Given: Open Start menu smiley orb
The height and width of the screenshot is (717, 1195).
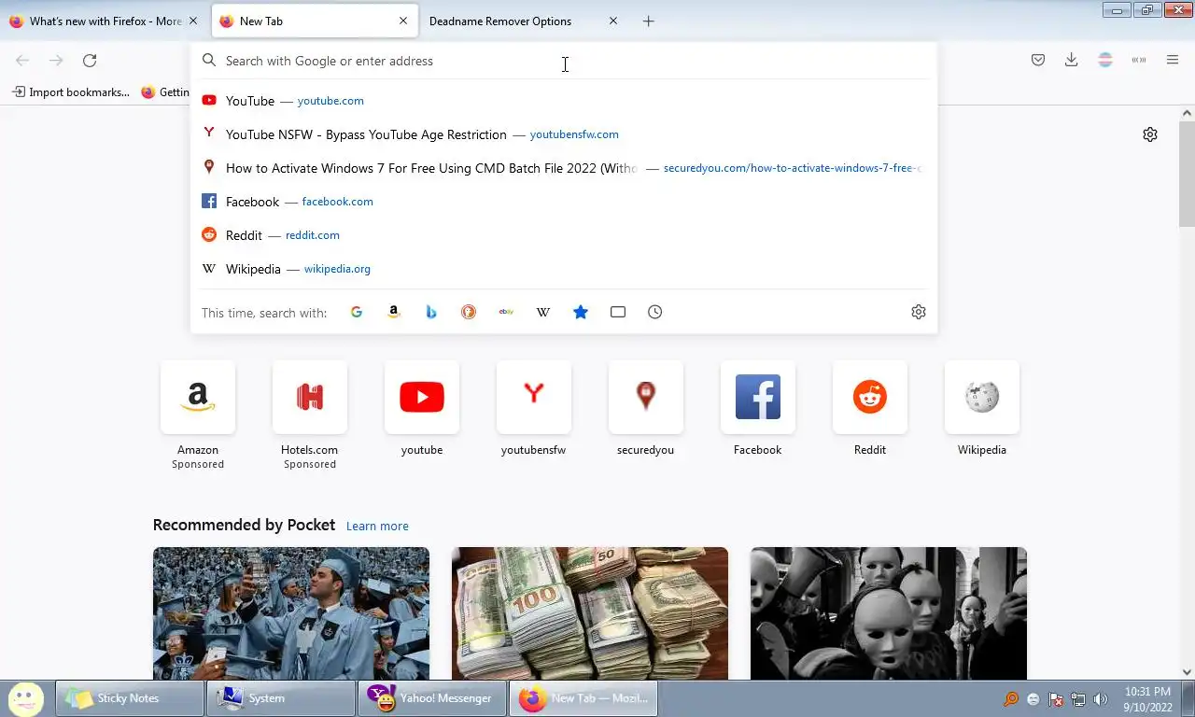Looking at the screenshot, I should (x=26, y=698).
